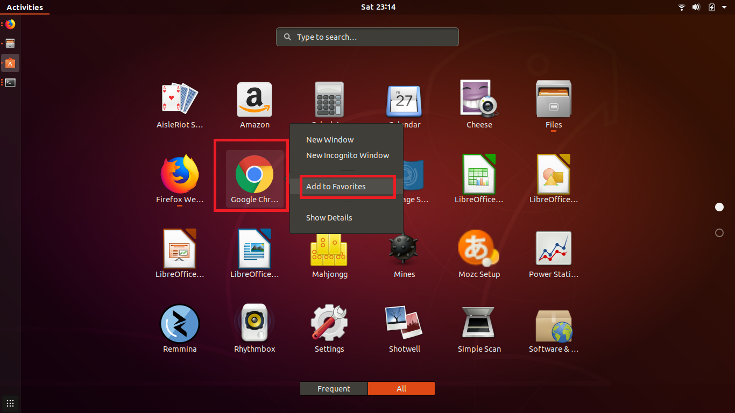Viewport: 735px width, 413px height.
Task: Open Power Statistics app icon
Action: [554, 248]
